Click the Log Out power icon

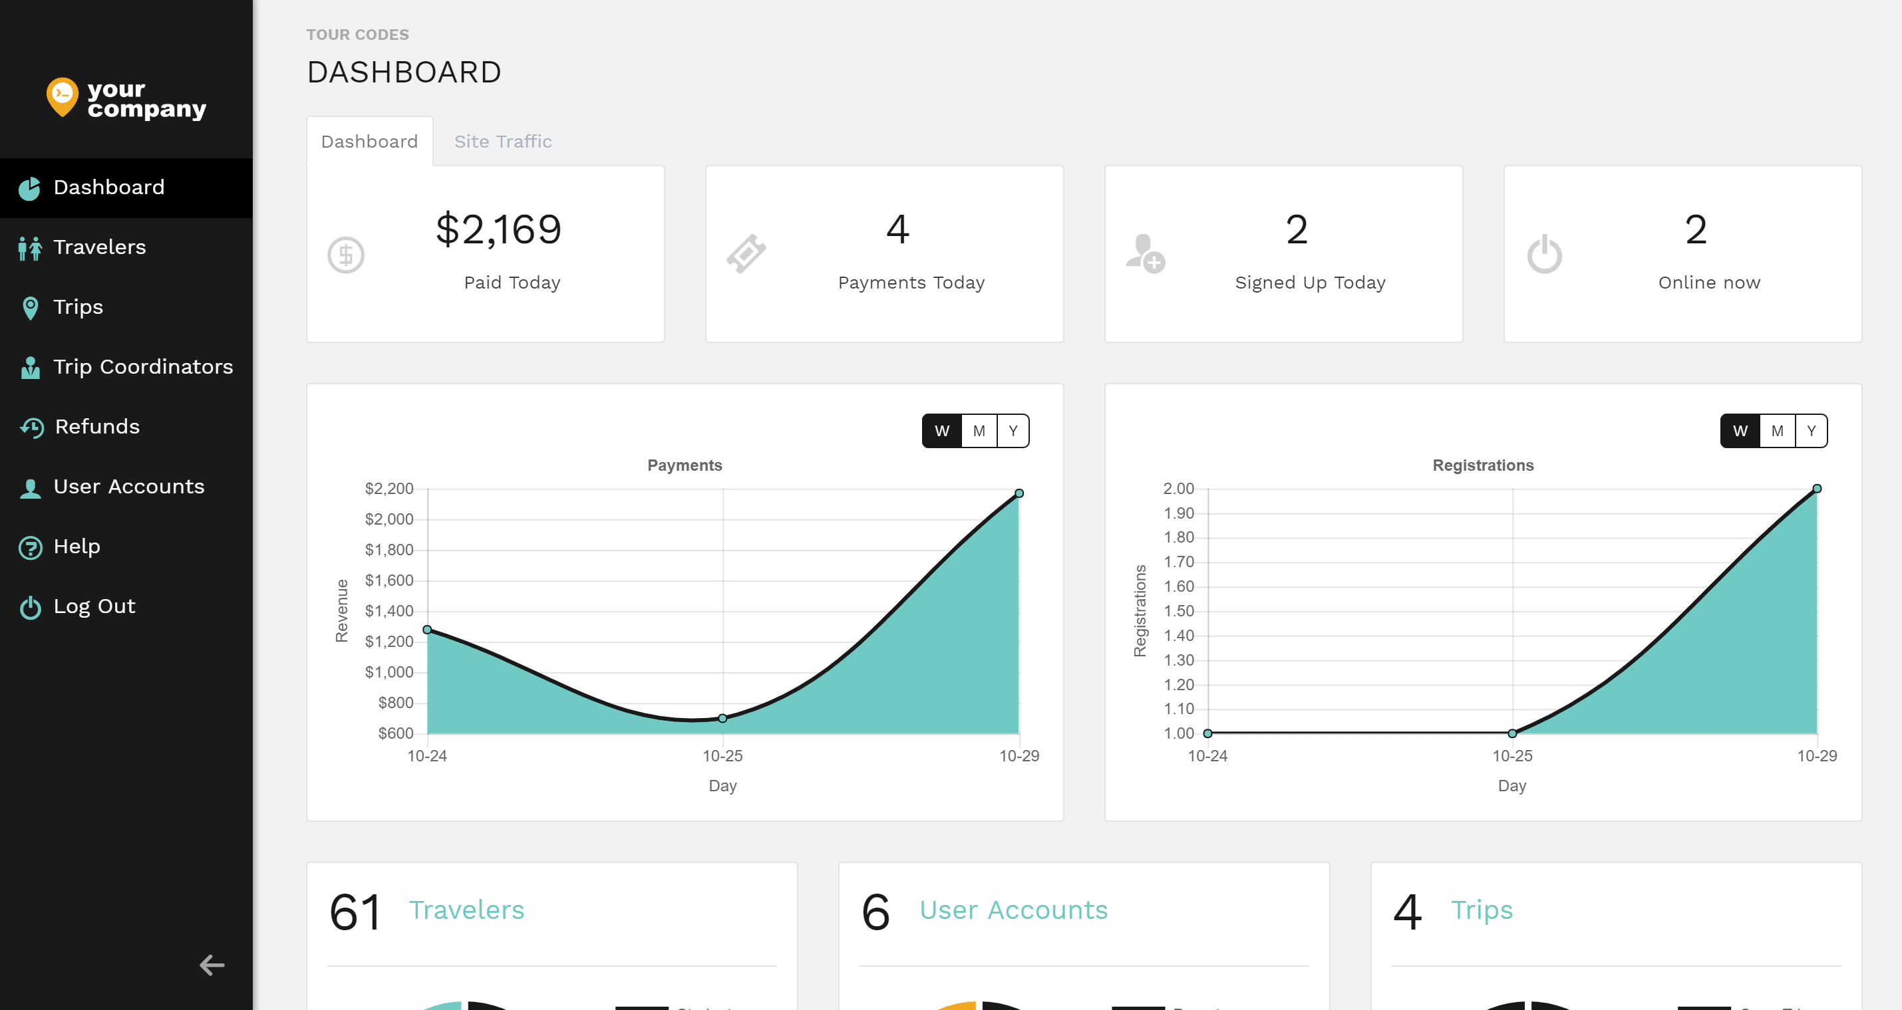(x=29, y=607)
